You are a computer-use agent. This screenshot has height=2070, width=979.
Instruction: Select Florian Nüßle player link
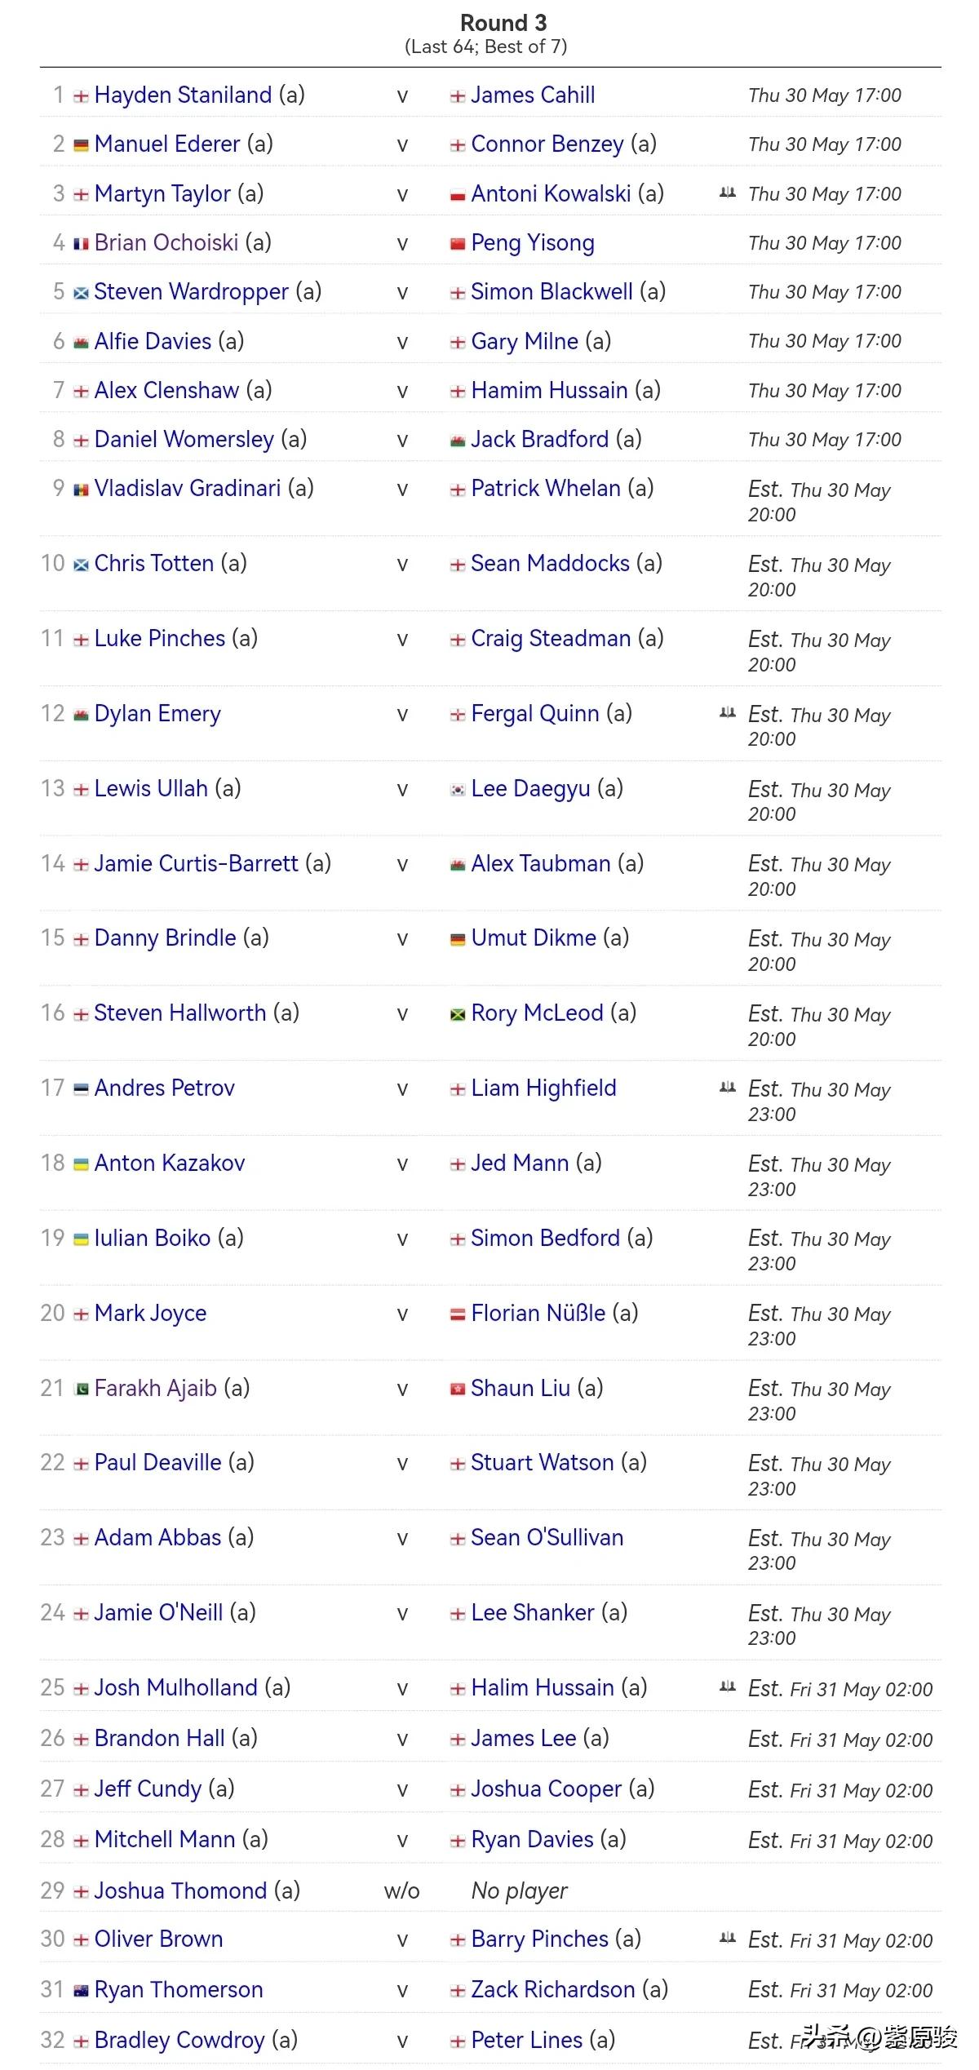point(538,1313)
